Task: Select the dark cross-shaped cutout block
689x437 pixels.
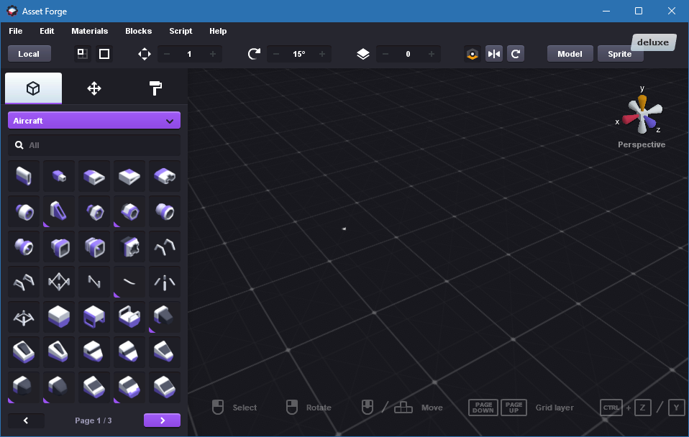Action: point(129,247)
